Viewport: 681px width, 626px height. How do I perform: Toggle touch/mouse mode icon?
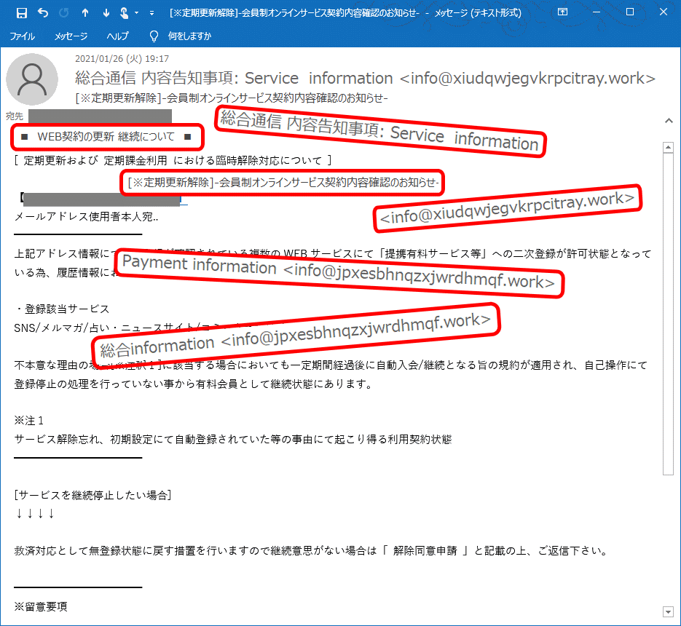[x=125, y=13]
